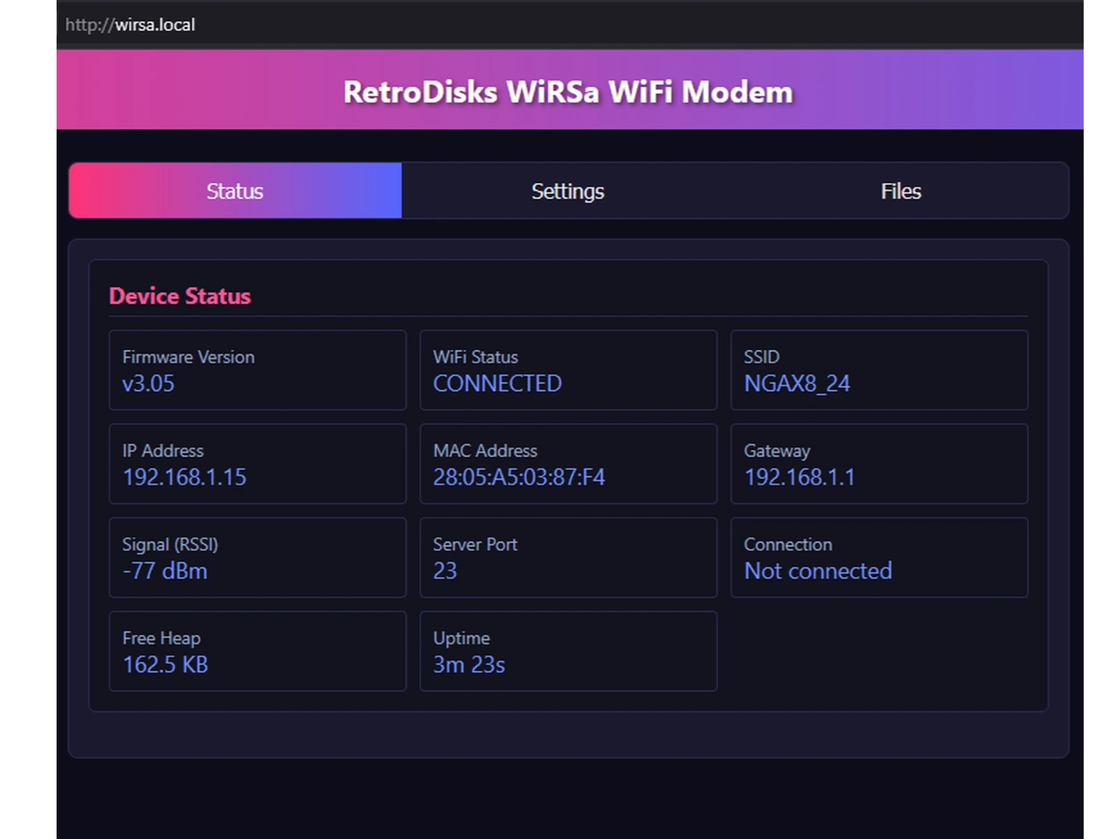Click the Firmware Version label
Image resolution: width=1119 pixels, height=839 pixels.
click(x=189, y=357)
